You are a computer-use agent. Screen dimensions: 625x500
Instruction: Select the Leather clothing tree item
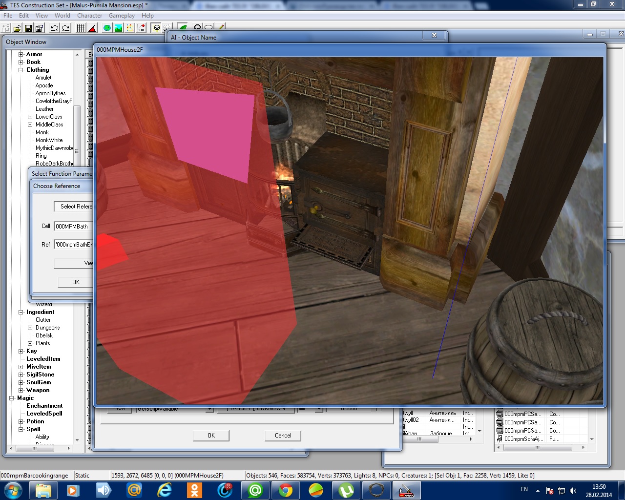pos(44,109)
